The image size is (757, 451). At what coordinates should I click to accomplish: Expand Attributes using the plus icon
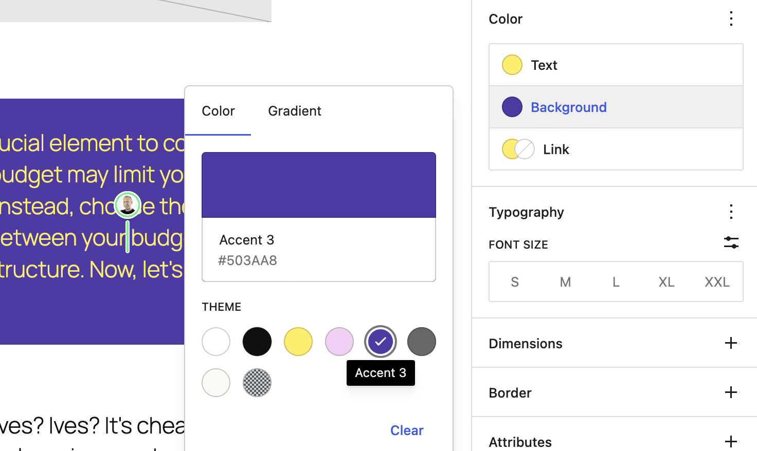point(731,441)
